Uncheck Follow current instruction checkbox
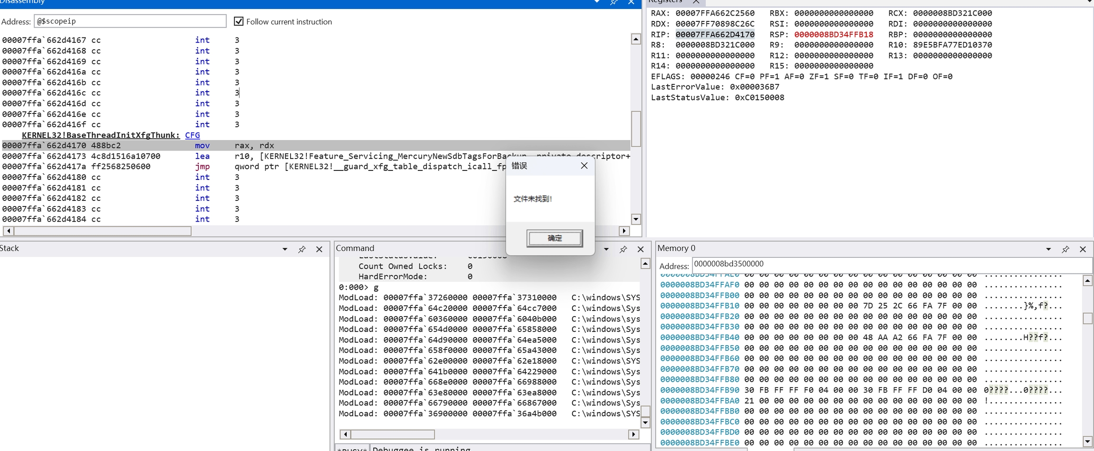1094x451 pixels. click(239, 21)
